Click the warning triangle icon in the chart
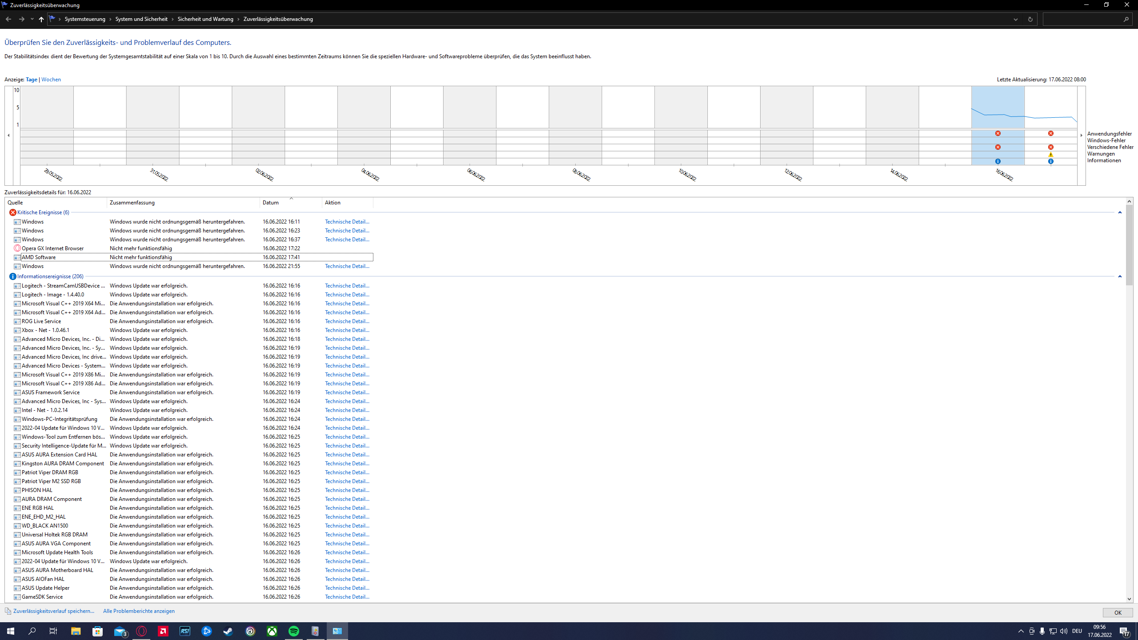Viewport: 1138px width, 640px height. click(1050, 155)
